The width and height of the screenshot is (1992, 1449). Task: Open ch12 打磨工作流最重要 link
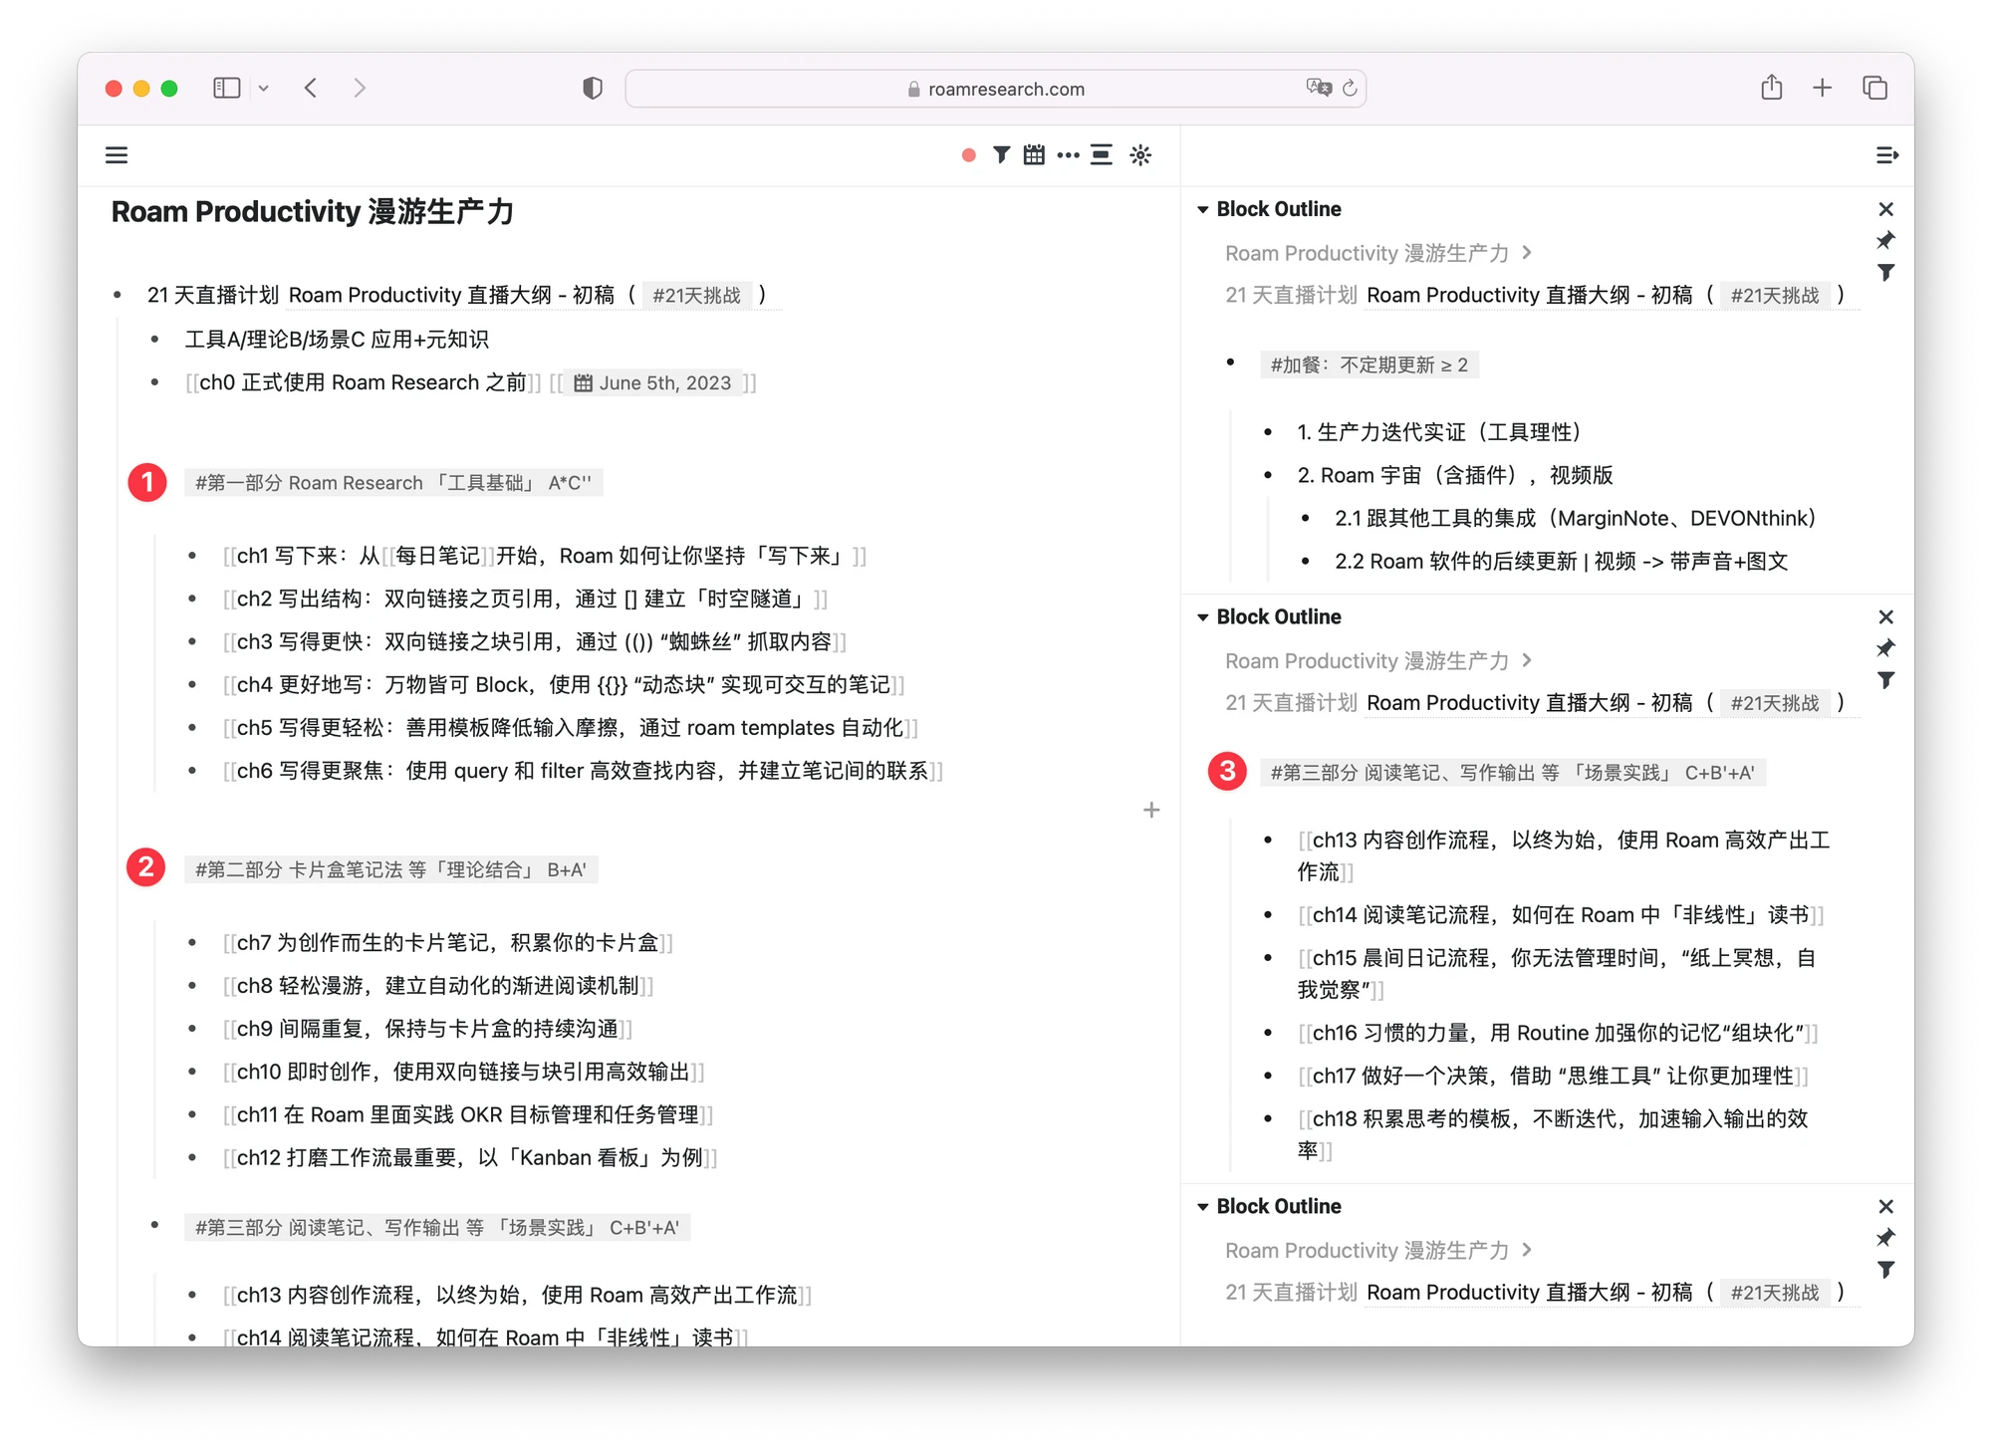[x=470, y=1158]
